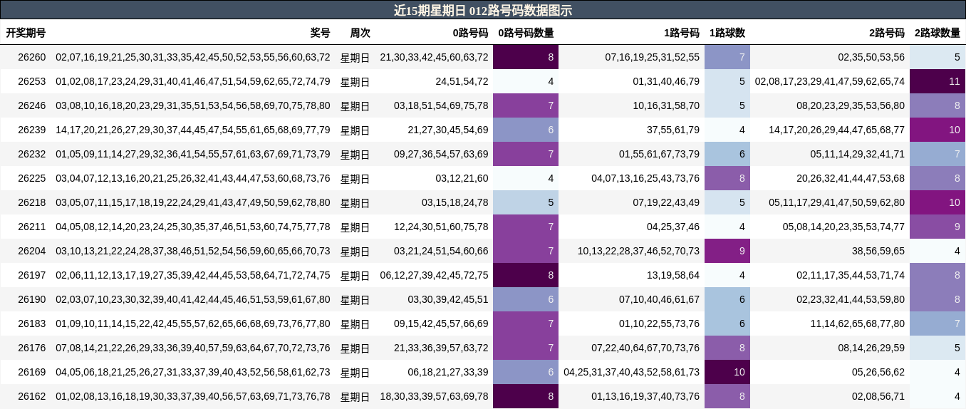Click 2路号码 value 02,08,56,71

click(878, 396)
